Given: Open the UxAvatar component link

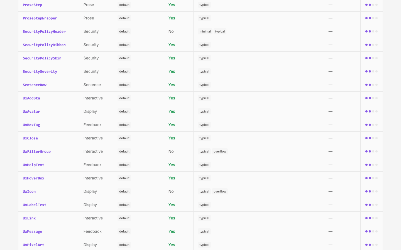Looking at the screenshot, I should pyautogui.click(x=31, y=111).
